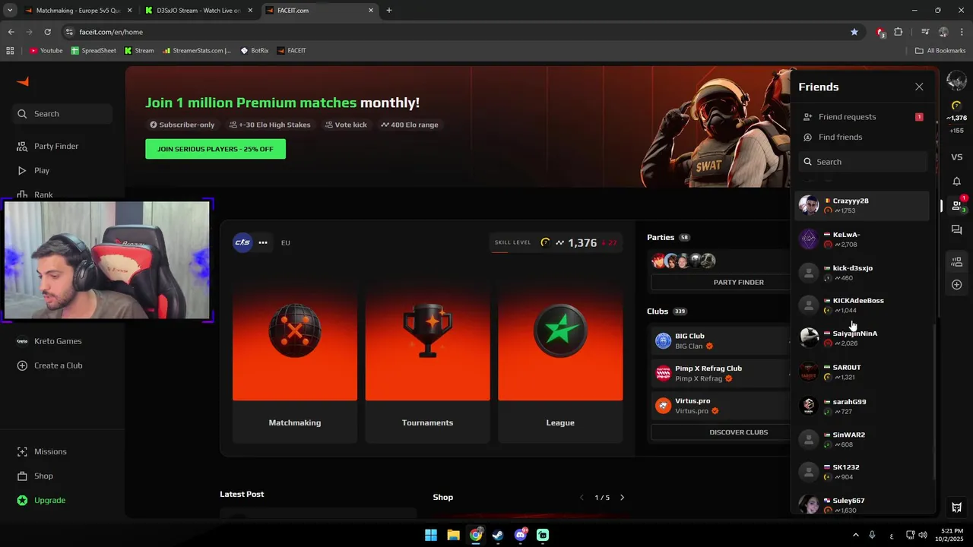This screenshot has height=547, width=973.
Task: Open BIG Club entry
Action: coord(721,341)
